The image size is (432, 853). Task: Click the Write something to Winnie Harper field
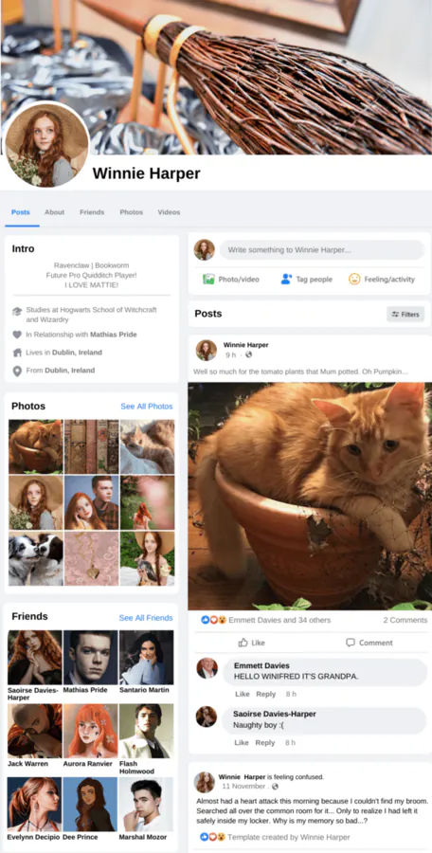pyautogui.click(x=322, y=250)
